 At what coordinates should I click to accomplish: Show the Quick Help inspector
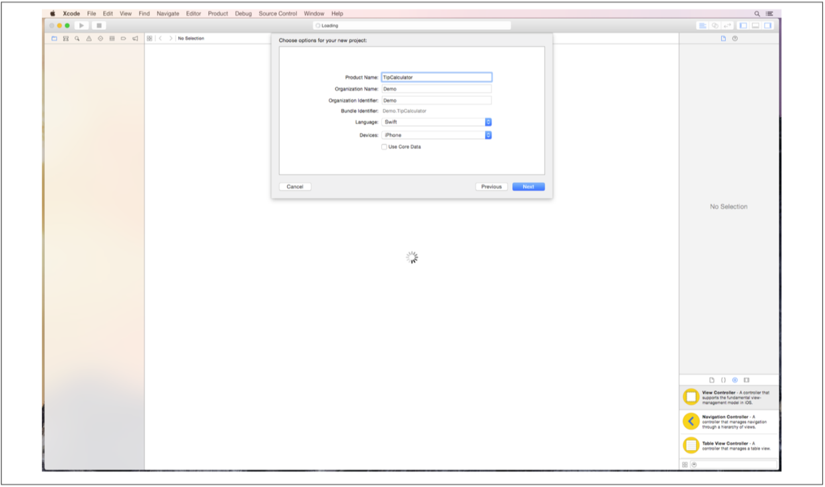coord(735,39)
